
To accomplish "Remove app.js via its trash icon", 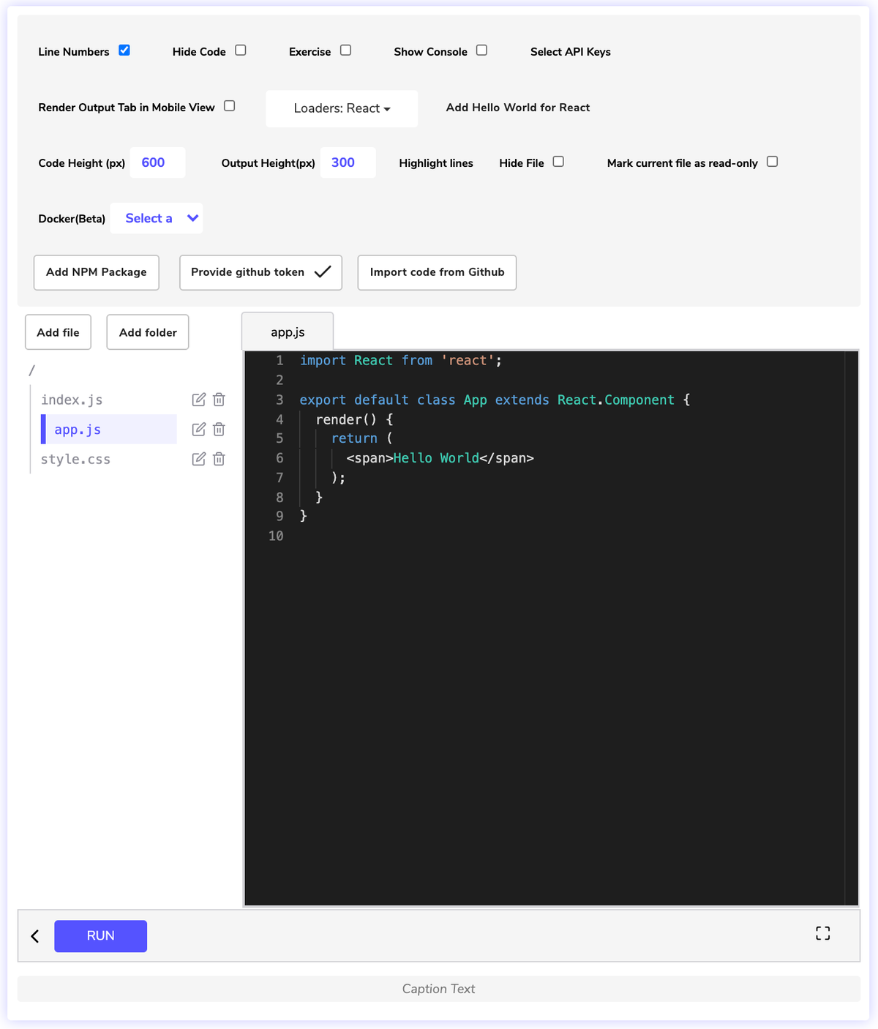I will [218, 429].
